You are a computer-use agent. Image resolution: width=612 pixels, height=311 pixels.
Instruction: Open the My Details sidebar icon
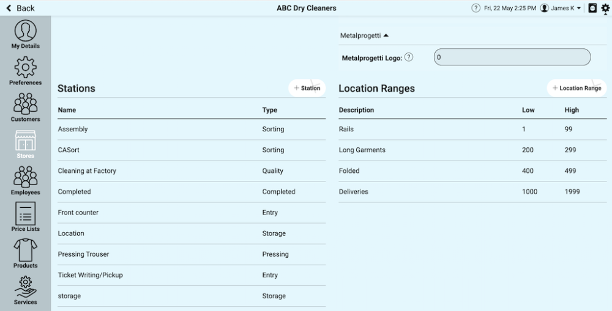pyautogui.click(x=25, y=34)
